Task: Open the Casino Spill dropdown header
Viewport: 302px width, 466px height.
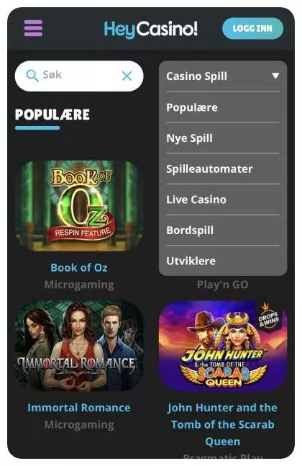Action: tap(223, 76)
